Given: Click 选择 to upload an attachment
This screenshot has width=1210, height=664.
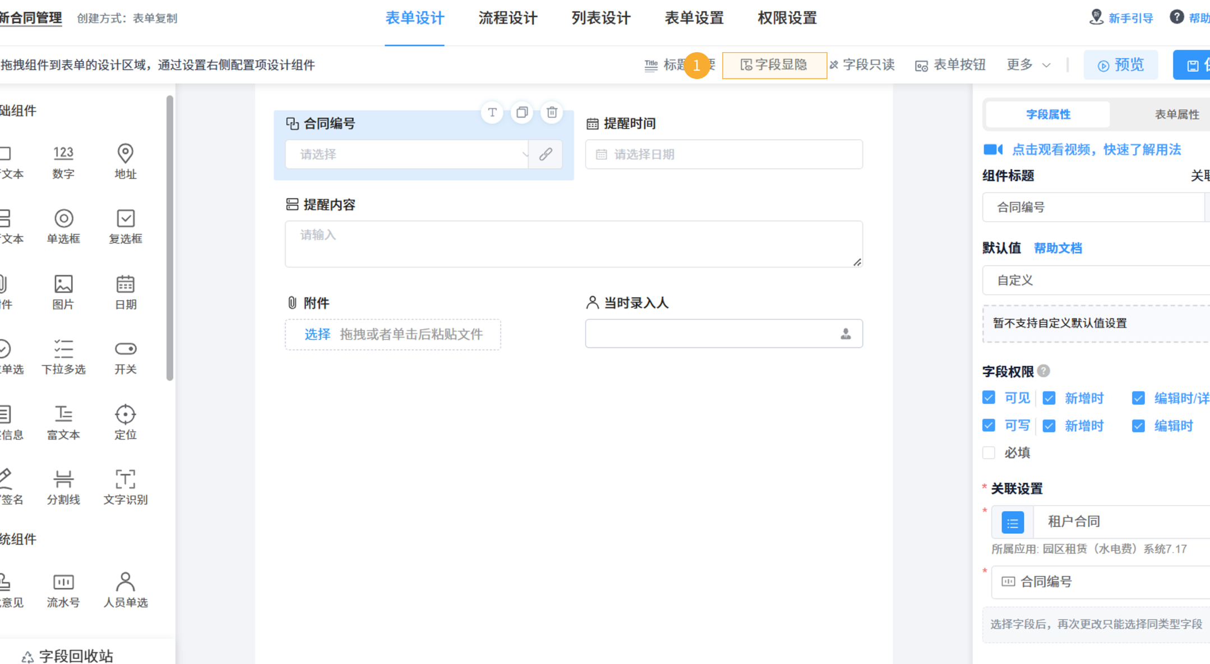Looking at the screenshot, I should [x=317, y=335].
